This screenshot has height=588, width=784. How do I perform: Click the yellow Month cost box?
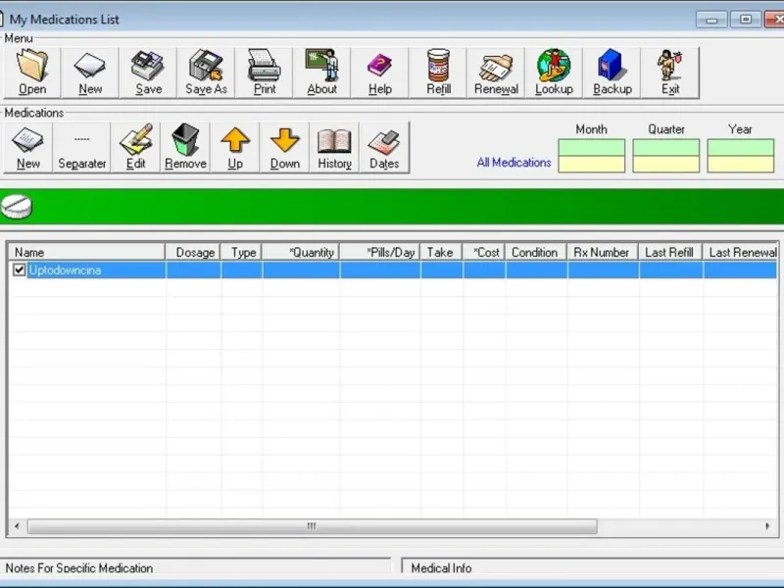(592, 164)
